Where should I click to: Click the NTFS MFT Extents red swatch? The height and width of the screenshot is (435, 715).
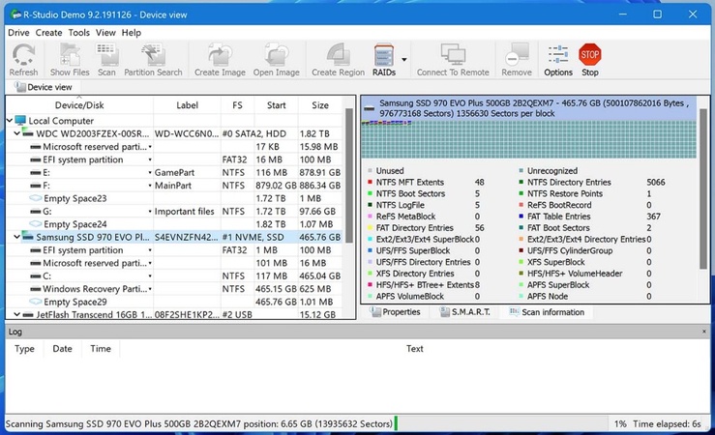point(371,182)
